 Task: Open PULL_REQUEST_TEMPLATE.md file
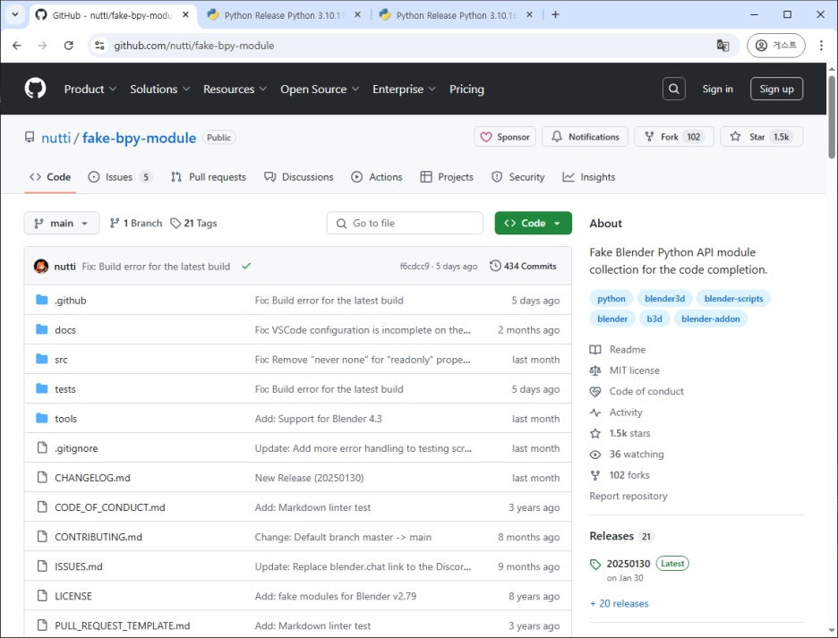pyautogui.click(x=123, y=625)
